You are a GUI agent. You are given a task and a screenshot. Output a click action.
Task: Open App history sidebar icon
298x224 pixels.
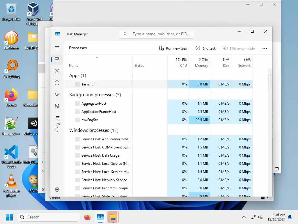pyautogui.click(x=57, y=83)
